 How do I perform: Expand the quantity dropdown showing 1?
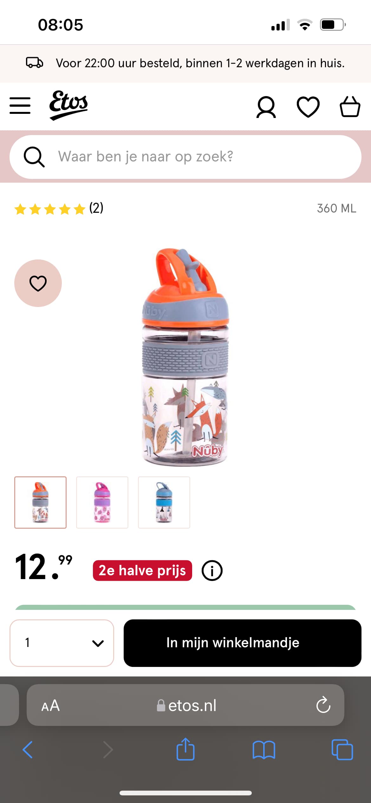coord(62,643)
